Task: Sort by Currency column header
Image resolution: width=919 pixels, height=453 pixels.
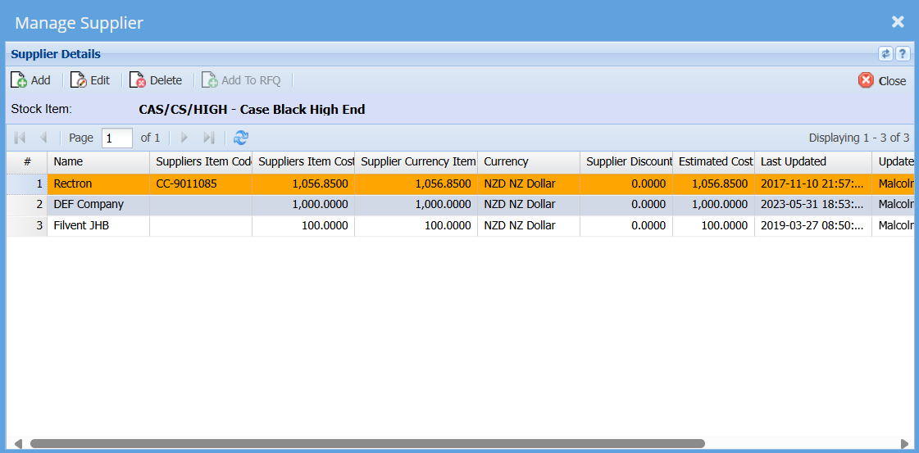Action: 528,162
